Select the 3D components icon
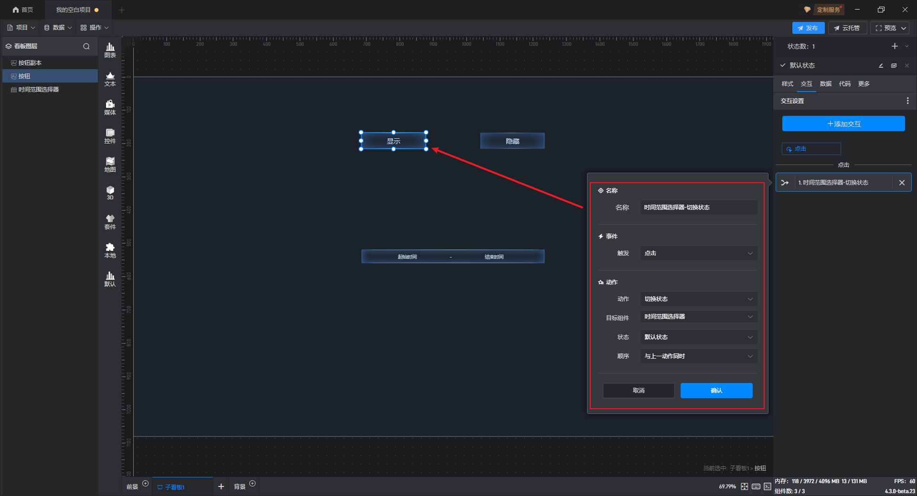This screenshot has height=496, width=917. coord(110,193)
